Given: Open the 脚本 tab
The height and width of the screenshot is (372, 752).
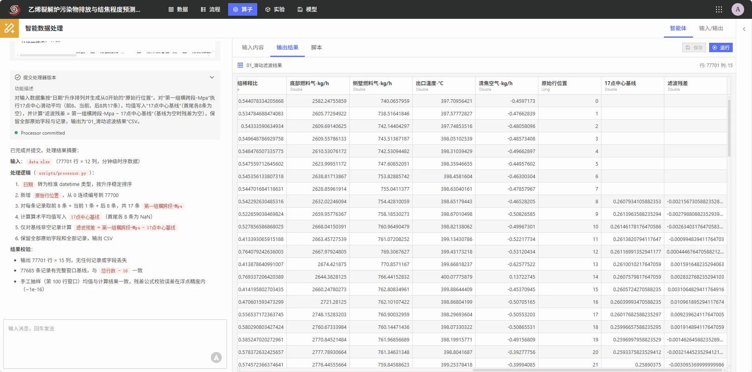Looking at the screenshot, I should (317, 47).
